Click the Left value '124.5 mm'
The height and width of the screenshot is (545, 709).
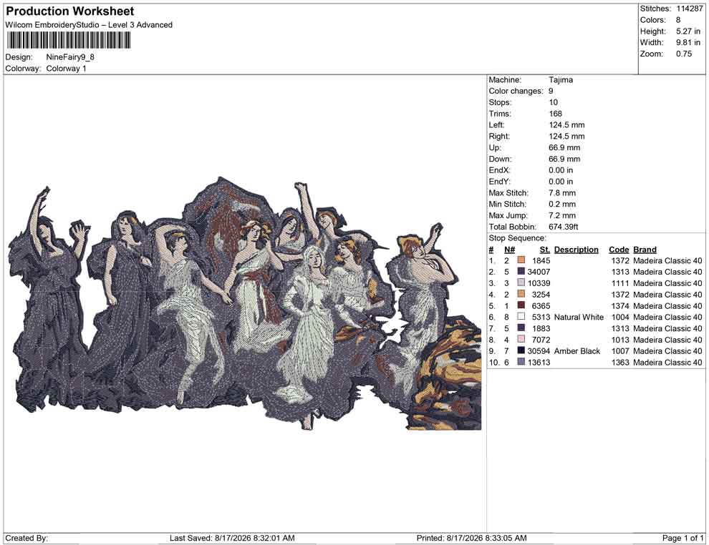pos(566,125)
